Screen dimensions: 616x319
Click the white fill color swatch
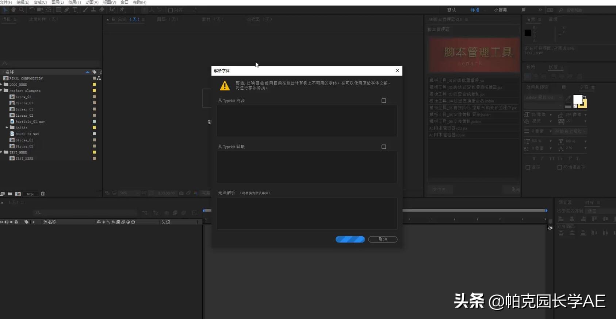[x=578, y=99]
